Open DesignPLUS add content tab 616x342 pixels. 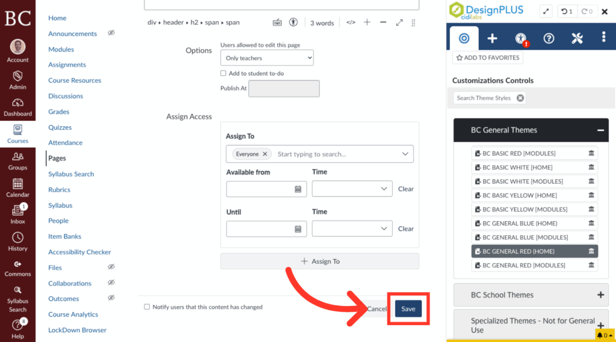pos(492,38)
